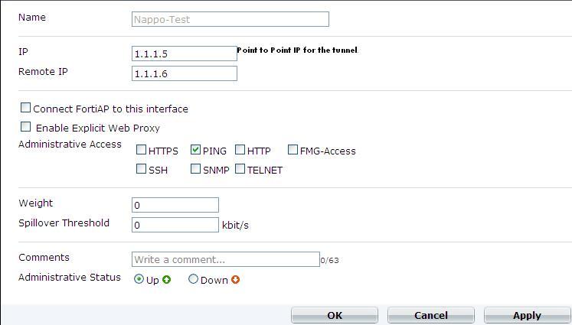Image resolution: width=572 pixels, height=325 pixels.
Task: Enable SSH administrative access
Action: click(x=141, y=169)
